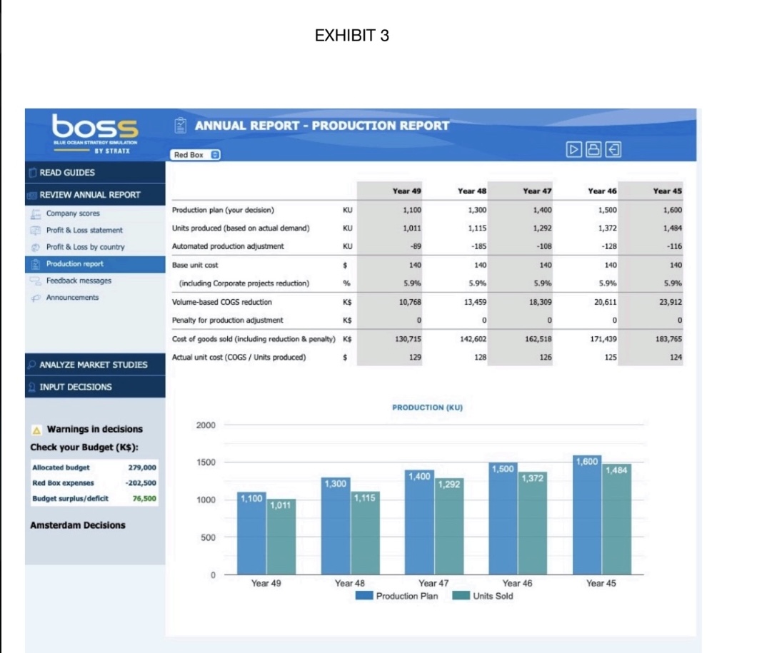
Task: Open the READ GUIDES menu section
Action: 95,173
